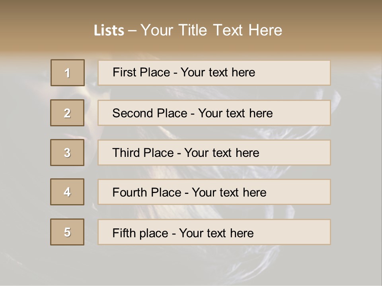Viewport: 382px width, 286px height.
Task: Click 'Your Title Text Here' in title
Action: 211,30
